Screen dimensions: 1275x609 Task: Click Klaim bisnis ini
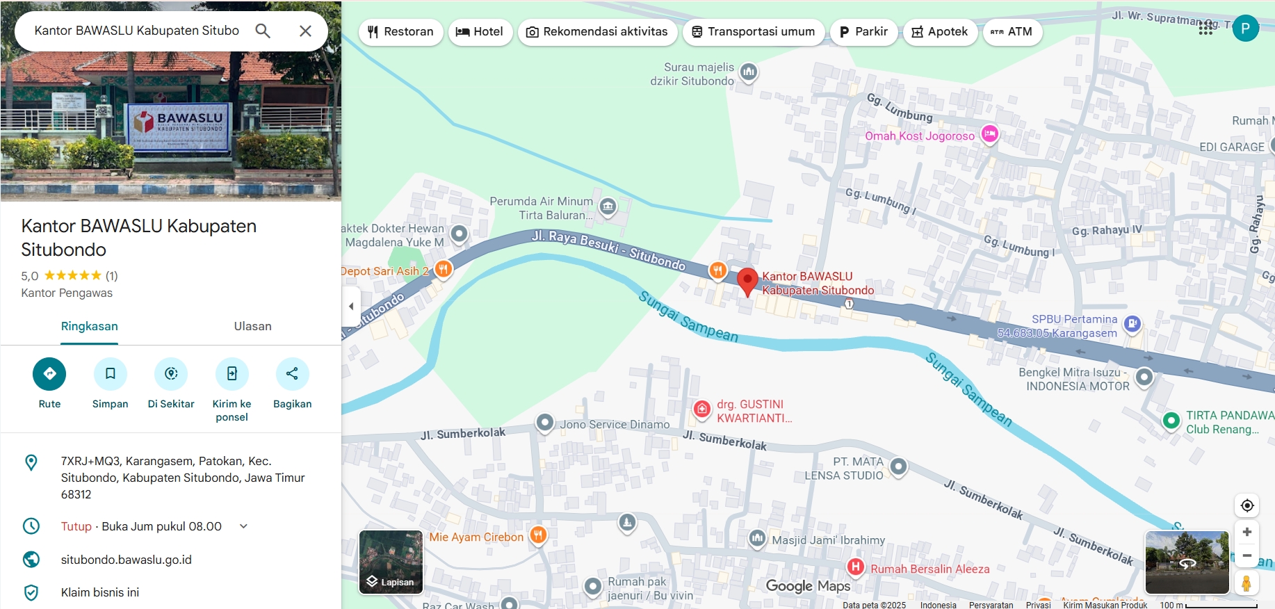tap(100, 592)
